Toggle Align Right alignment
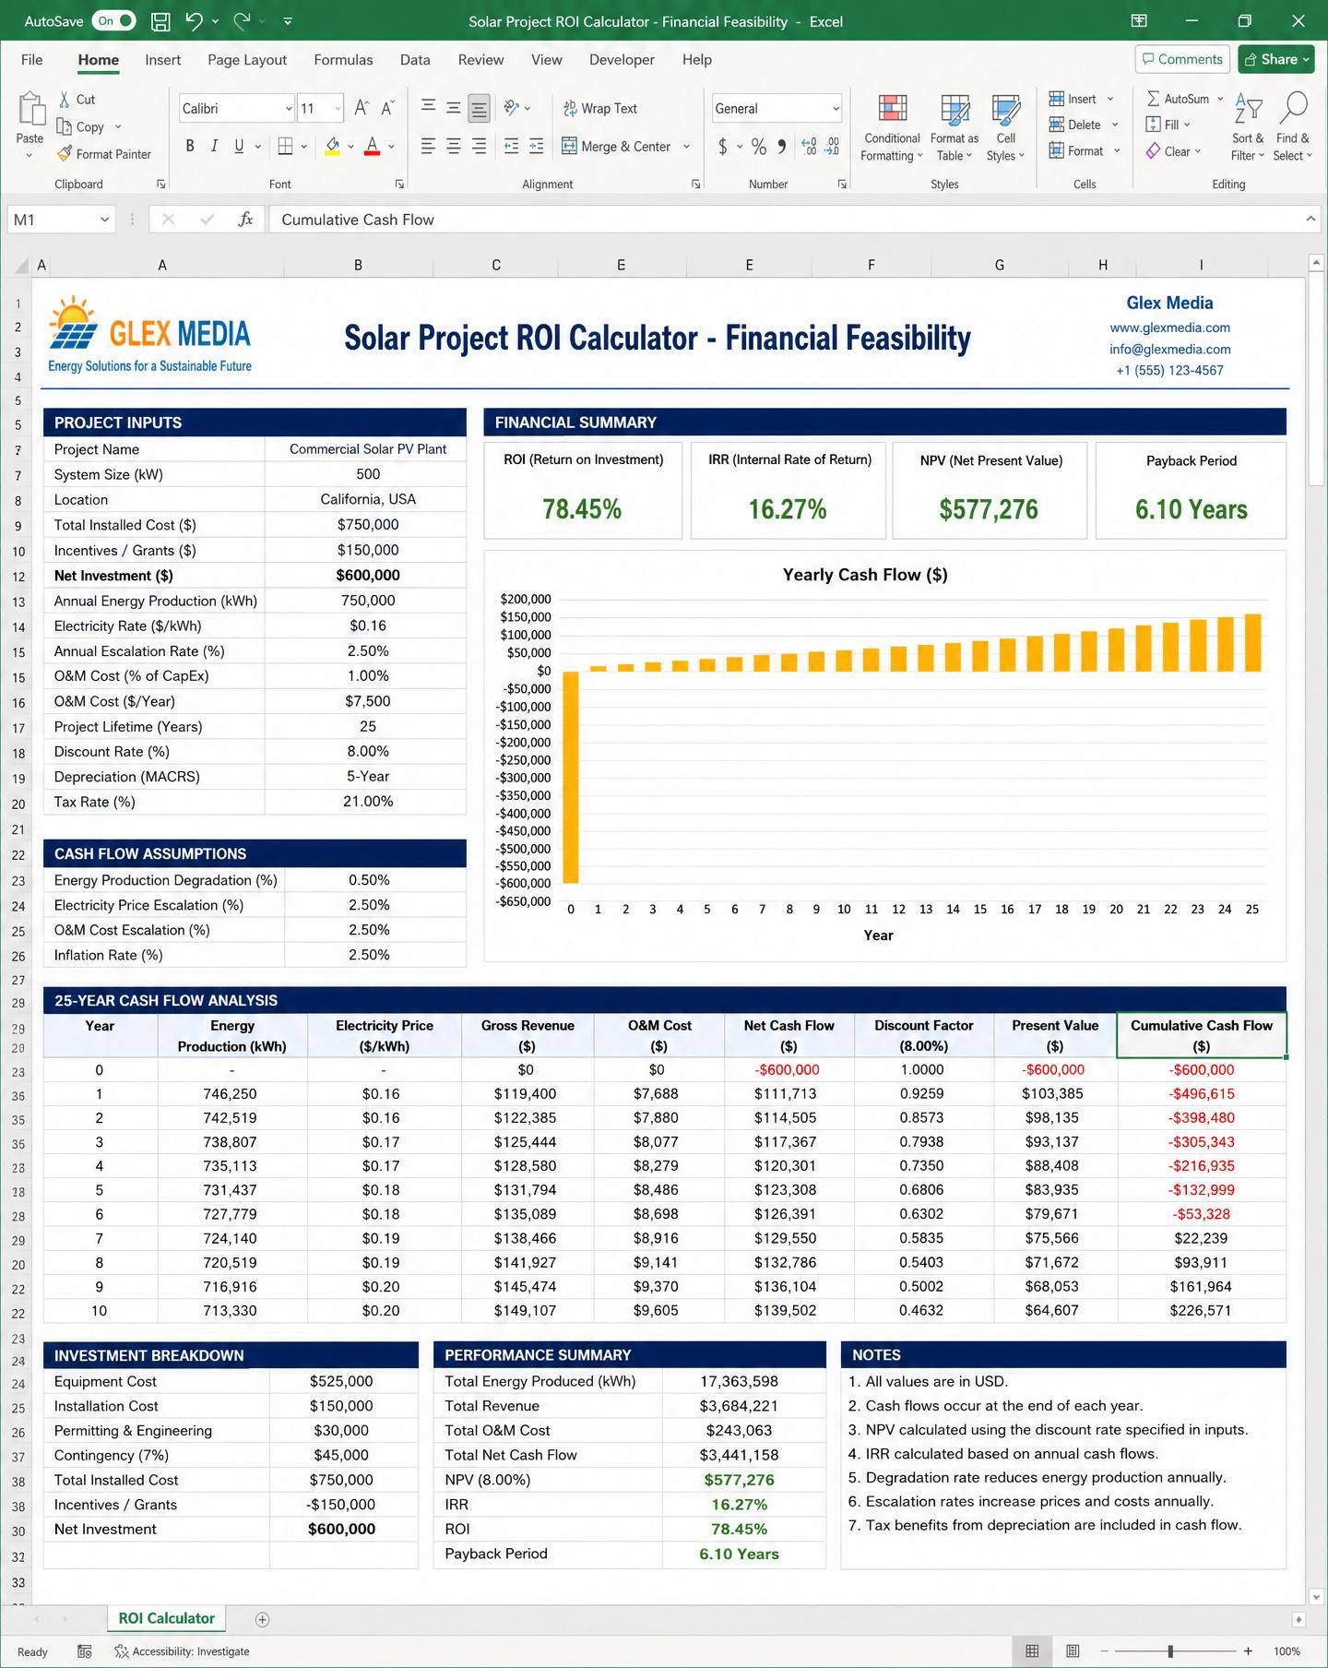 click(479, 146)
